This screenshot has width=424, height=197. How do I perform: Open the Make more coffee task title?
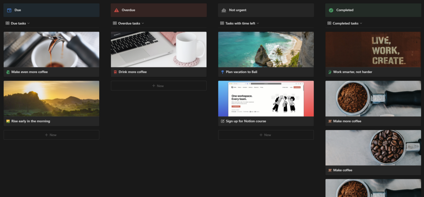347,121
